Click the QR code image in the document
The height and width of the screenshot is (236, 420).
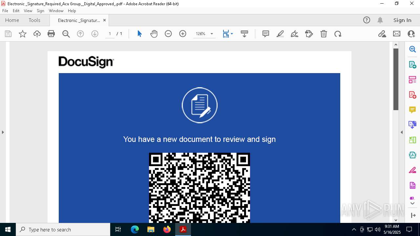point(199,188)
